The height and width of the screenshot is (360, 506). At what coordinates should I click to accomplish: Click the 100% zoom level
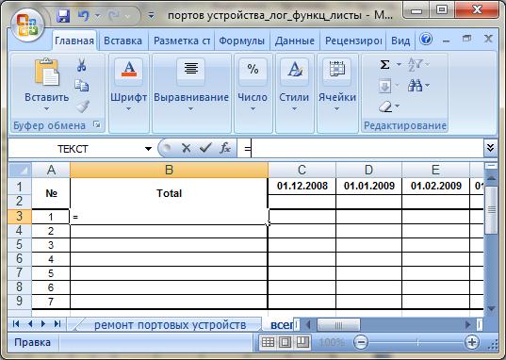click(x=331, y=342)
